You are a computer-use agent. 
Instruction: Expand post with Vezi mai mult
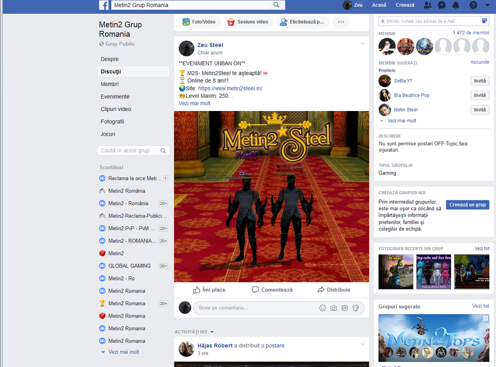[x=194, y=103]
